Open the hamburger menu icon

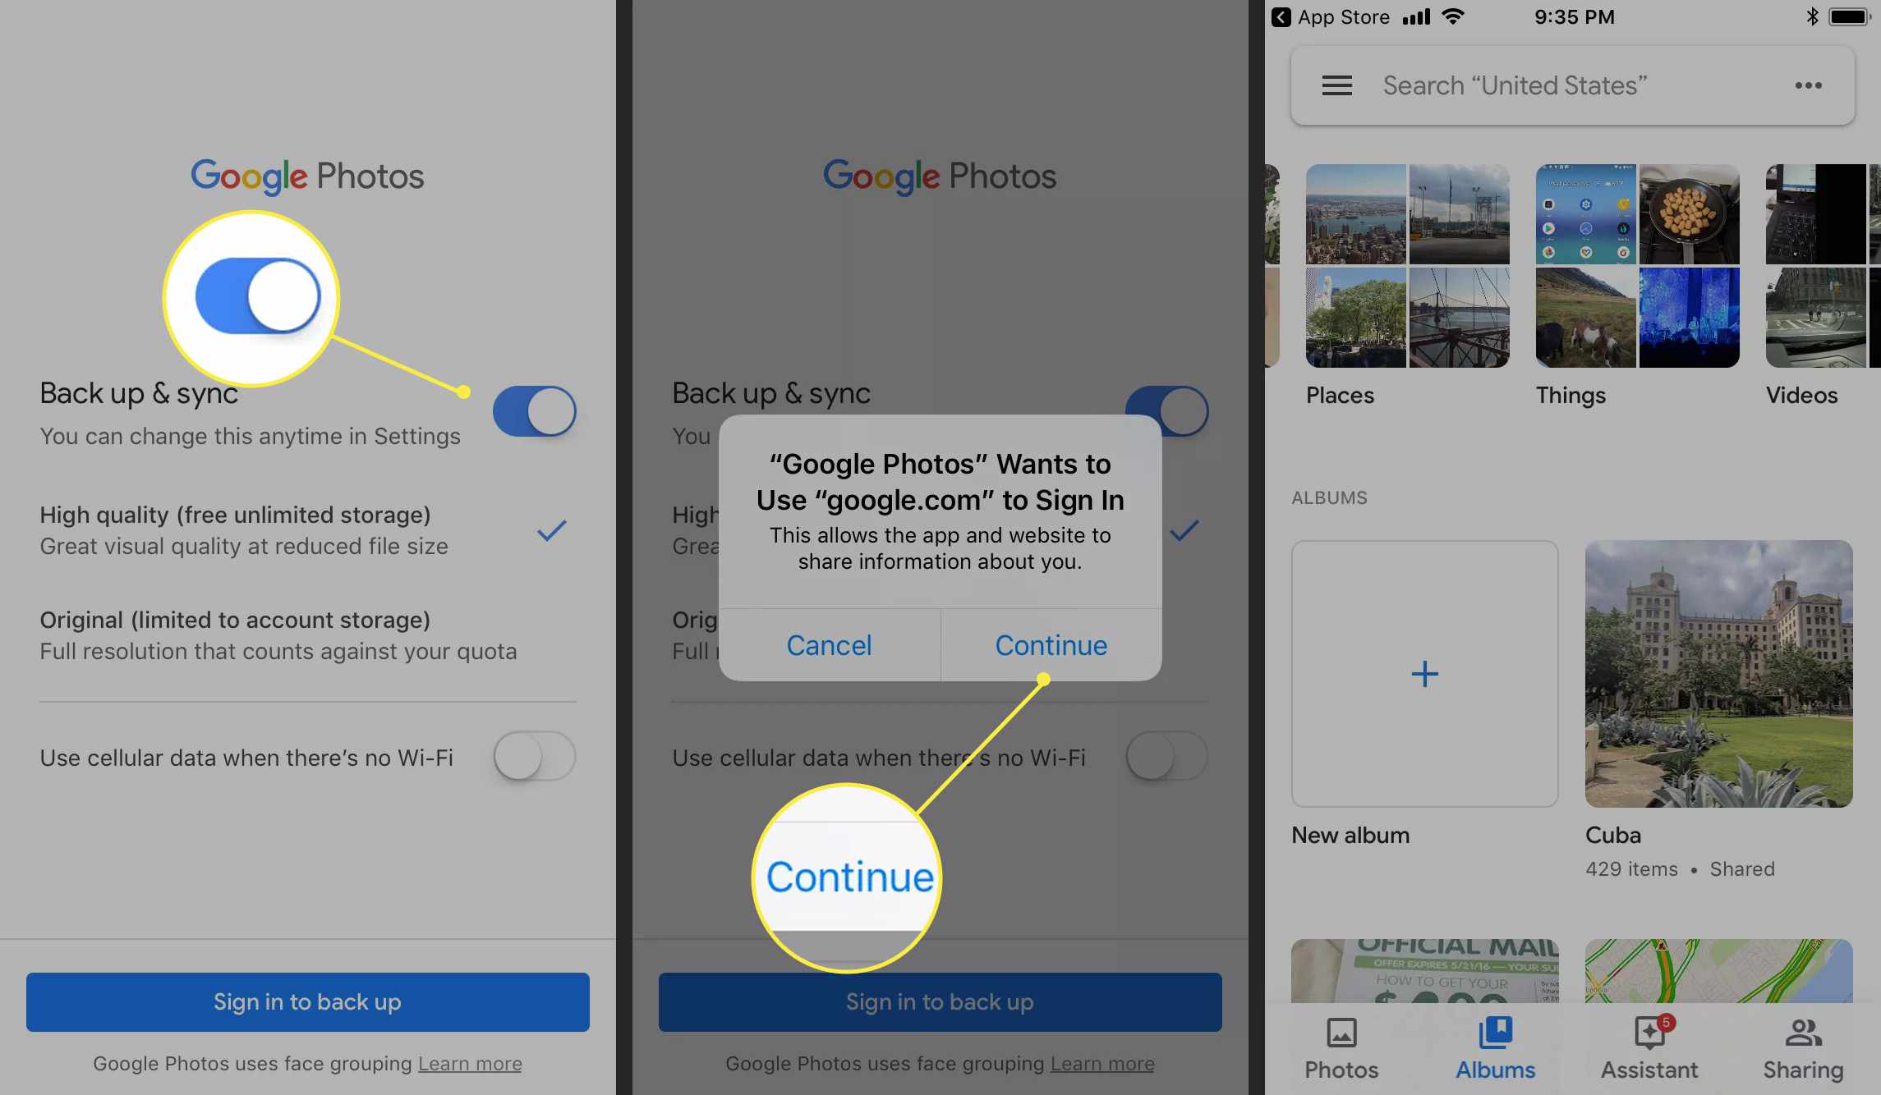point(1337,85)
